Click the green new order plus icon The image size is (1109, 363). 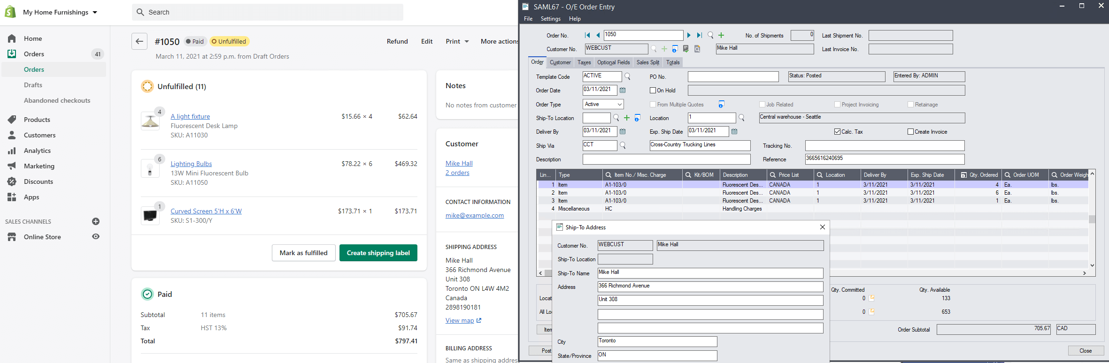[x=721, y=35]
